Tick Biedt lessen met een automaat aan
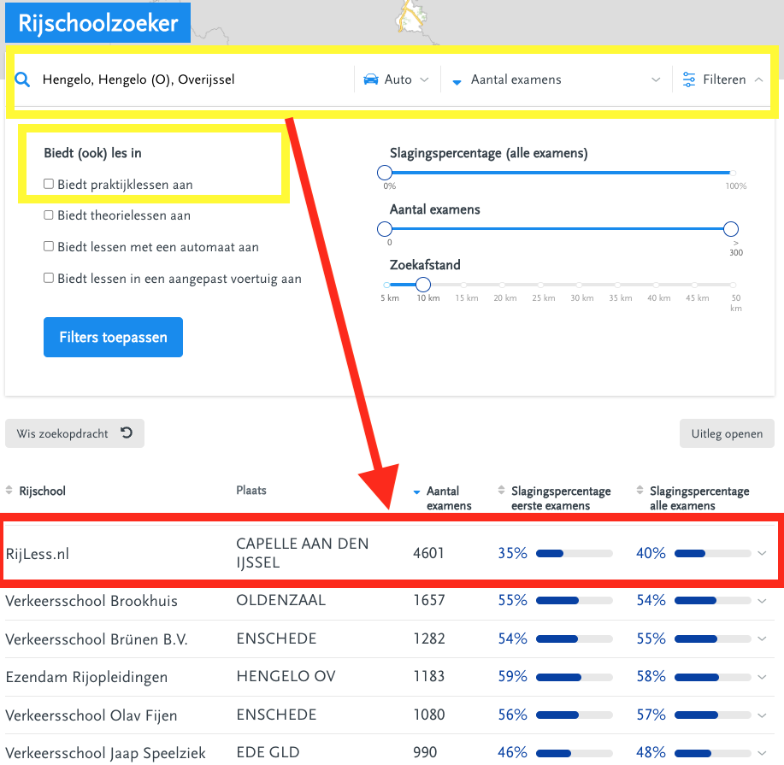Image resolution: width=784 pixels, height=765 pixels. (49, 246)
